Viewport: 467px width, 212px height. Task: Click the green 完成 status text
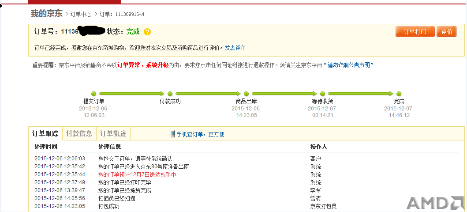(x=133, y=32)
